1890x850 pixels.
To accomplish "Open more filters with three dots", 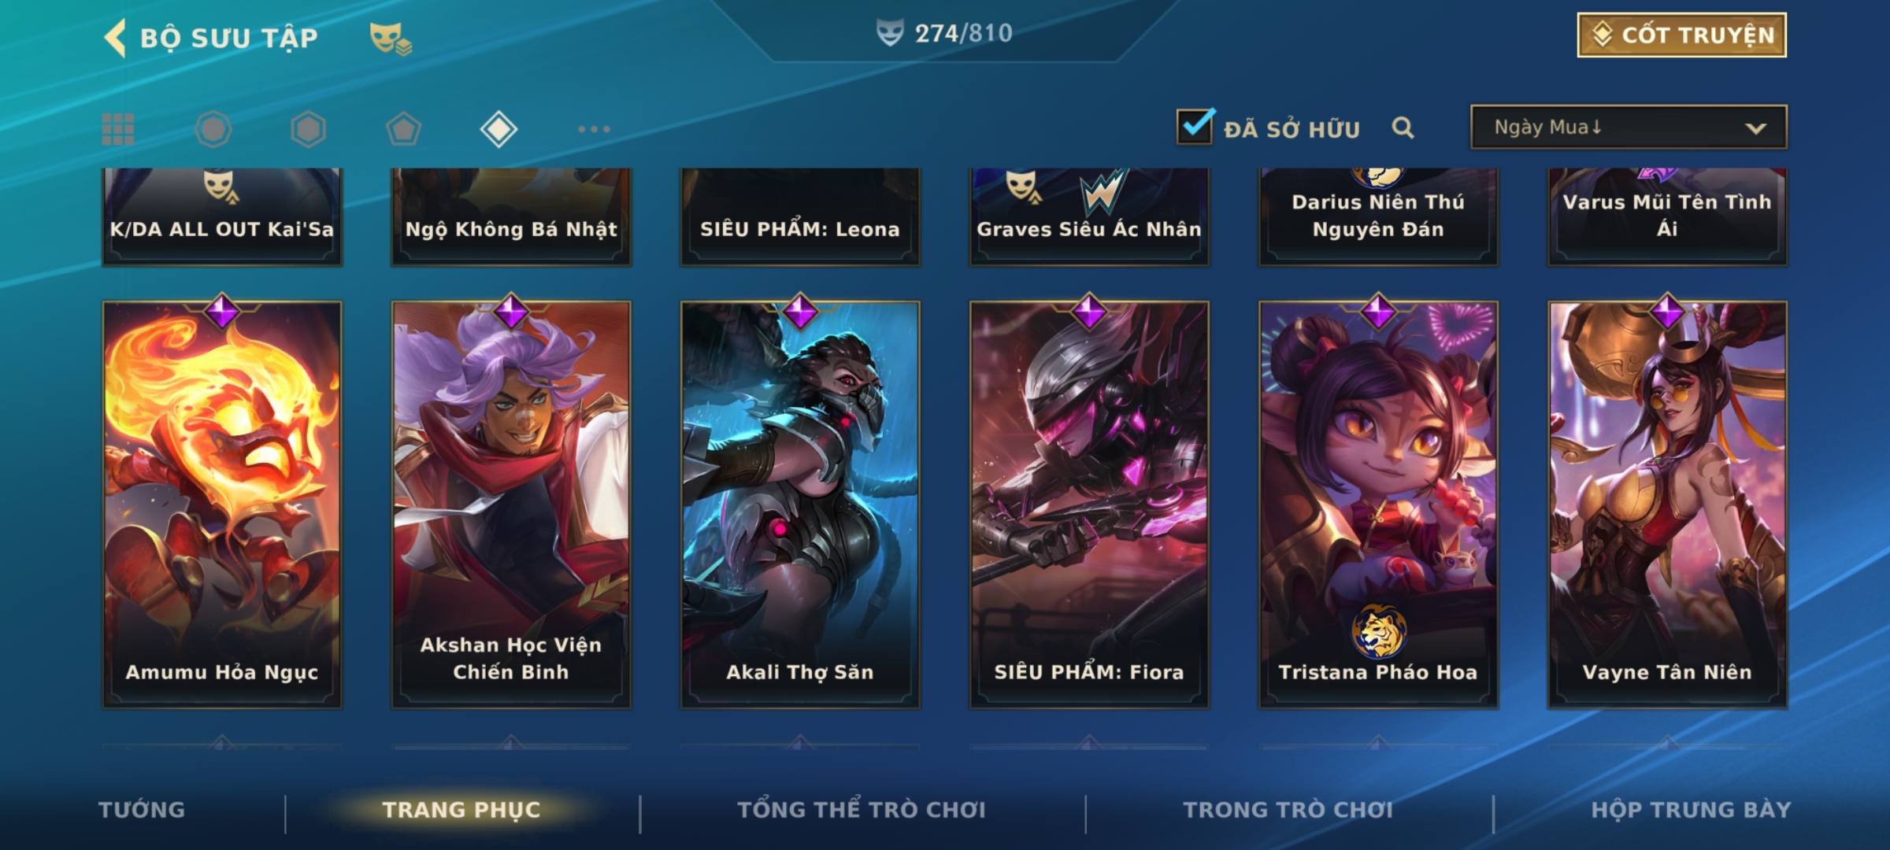I will click(x=594, y=129).
